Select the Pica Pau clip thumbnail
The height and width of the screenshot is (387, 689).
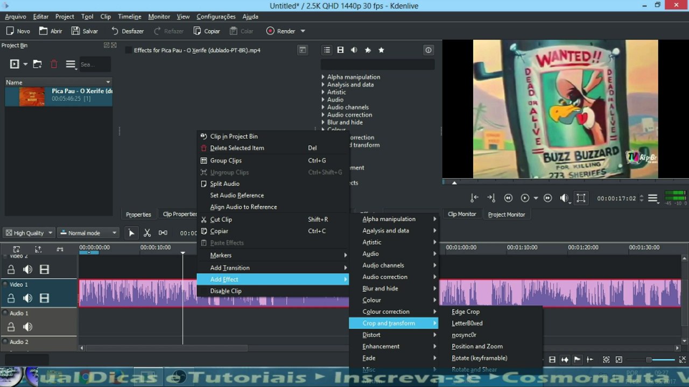click(x=32, y=97)
